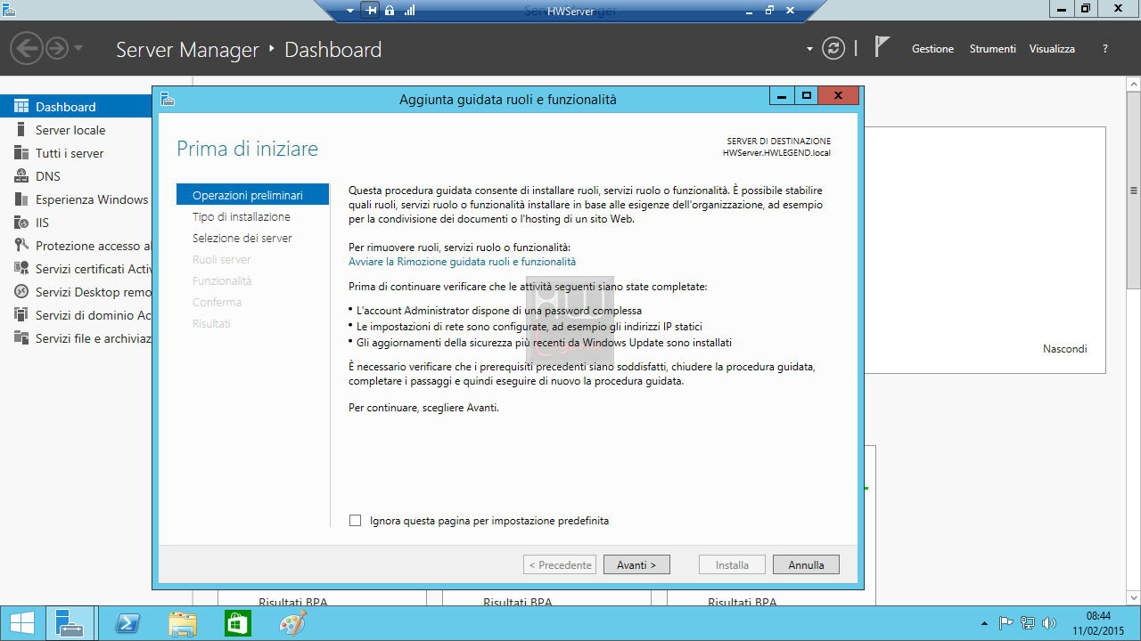Click 'Avviare la Rimozione guidata ruoli e funzionalità'

click(462, 262)
